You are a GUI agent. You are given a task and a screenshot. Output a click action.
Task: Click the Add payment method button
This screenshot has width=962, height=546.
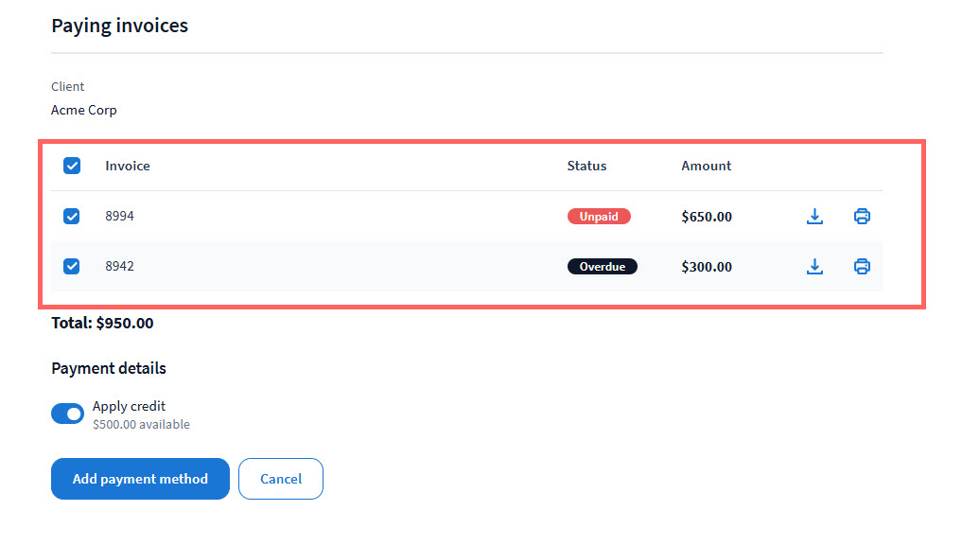point(140,479)
